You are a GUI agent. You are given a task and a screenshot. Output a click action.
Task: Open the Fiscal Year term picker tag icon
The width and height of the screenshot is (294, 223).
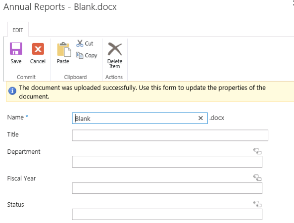point(257,178)
